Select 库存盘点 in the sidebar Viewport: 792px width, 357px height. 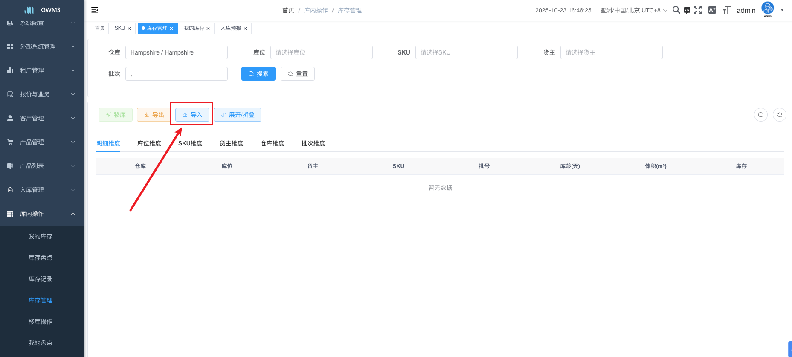coord(41,258)
